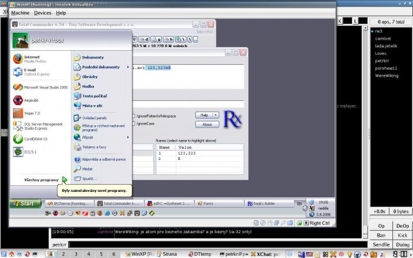
Task: Switch to XChat in host taskbar
Action: click(x=265, y=254)
